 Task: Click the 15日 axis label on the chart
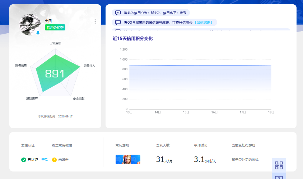[186, 112]
